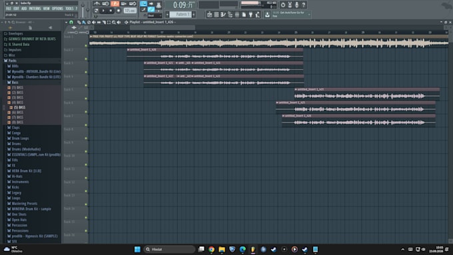Click the Record button in transport
Screen dimensions: 453x255
[x=118, y=11]
